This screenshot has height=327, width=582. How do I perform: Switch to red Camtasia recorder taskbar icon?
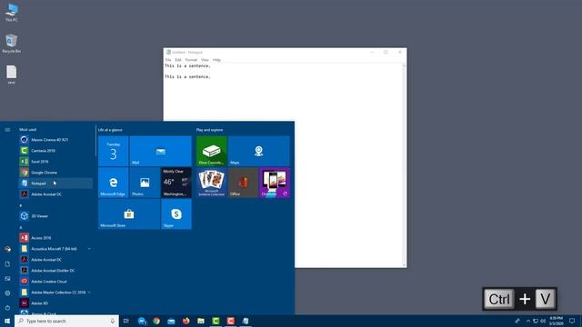[230, 321]
